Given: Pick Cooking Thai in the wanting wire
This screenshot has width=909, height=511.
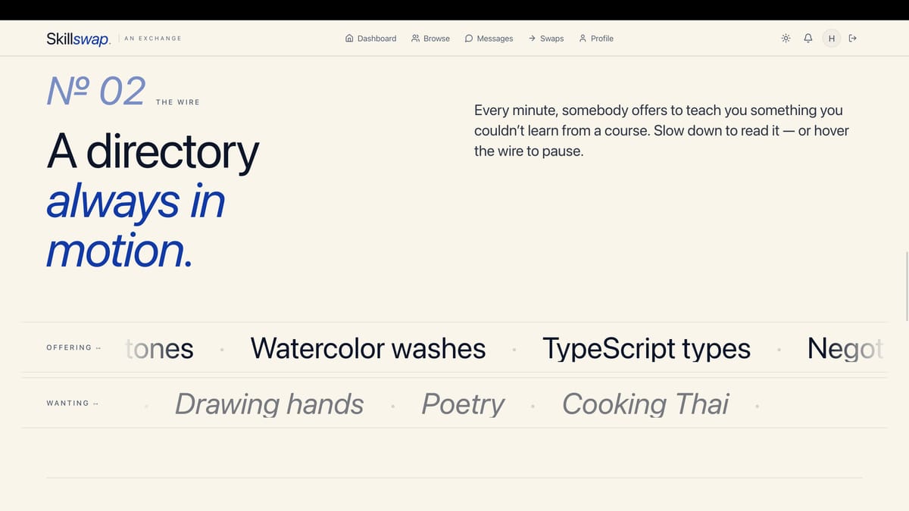Looking at the screenshot, I should pos(645,404).
